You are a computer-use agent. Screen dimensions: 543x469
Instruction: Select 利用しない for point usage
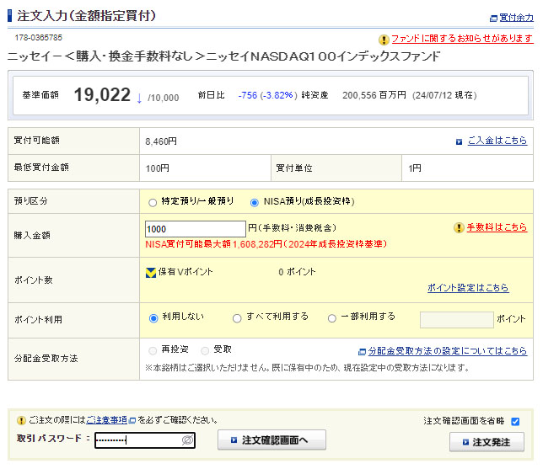pos(153,318)
